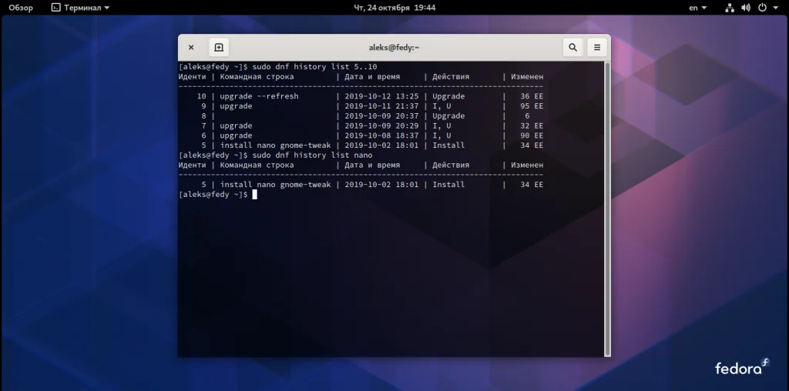Click the terminal vertical scrollbar
Viewport: 789px width, 391px height.
[x=607, y=209]
